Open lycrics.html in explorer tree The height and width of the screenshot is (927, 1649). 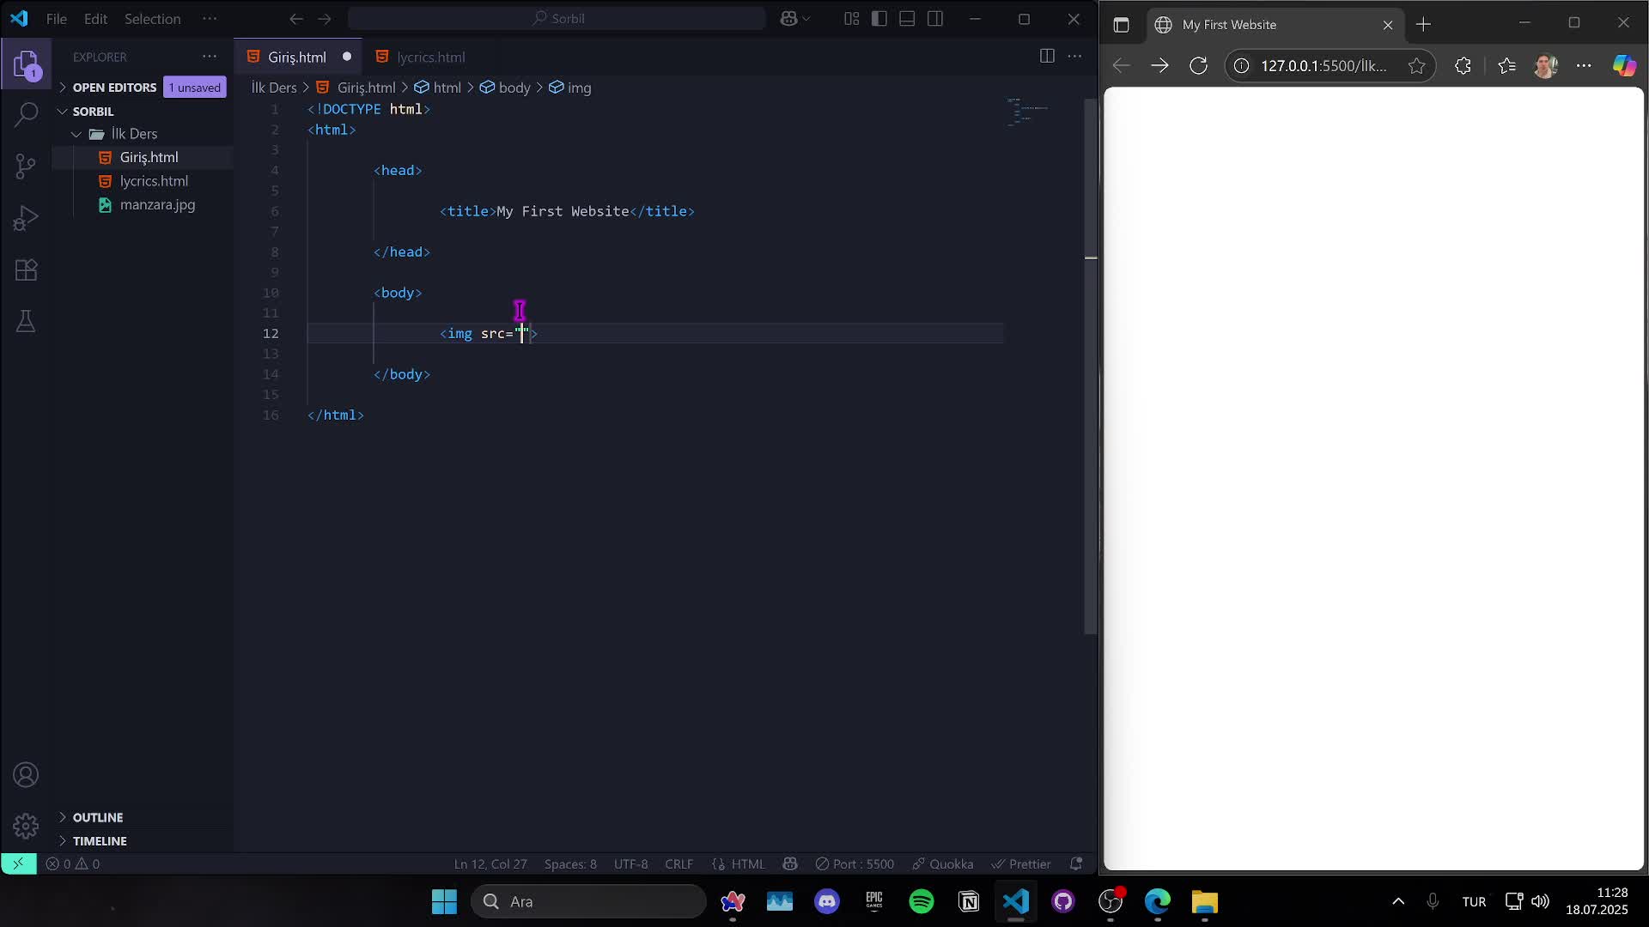(154, 181)
